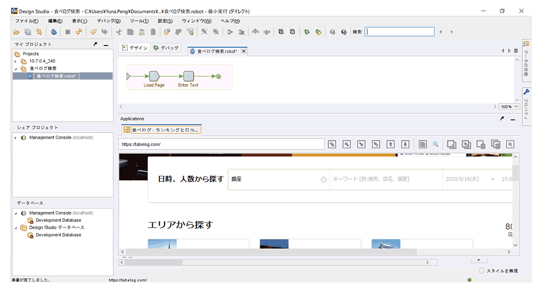This screenshot has height=289, width=542.
Task: Open the date dropdown 2020/9/16(水)
Action: [493, 179]
